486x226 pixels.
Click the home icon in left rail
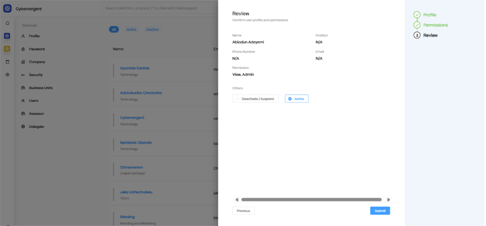coord(7,23)
